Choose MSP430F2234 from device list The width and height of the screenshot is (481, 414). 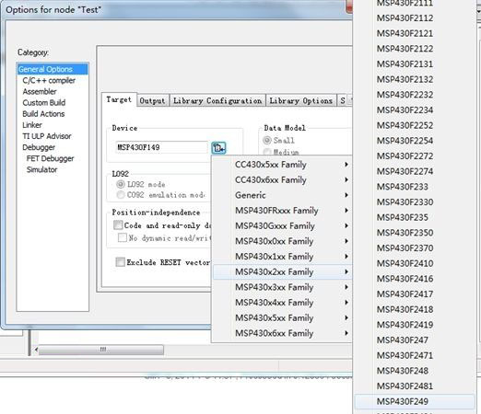(414, 109)
